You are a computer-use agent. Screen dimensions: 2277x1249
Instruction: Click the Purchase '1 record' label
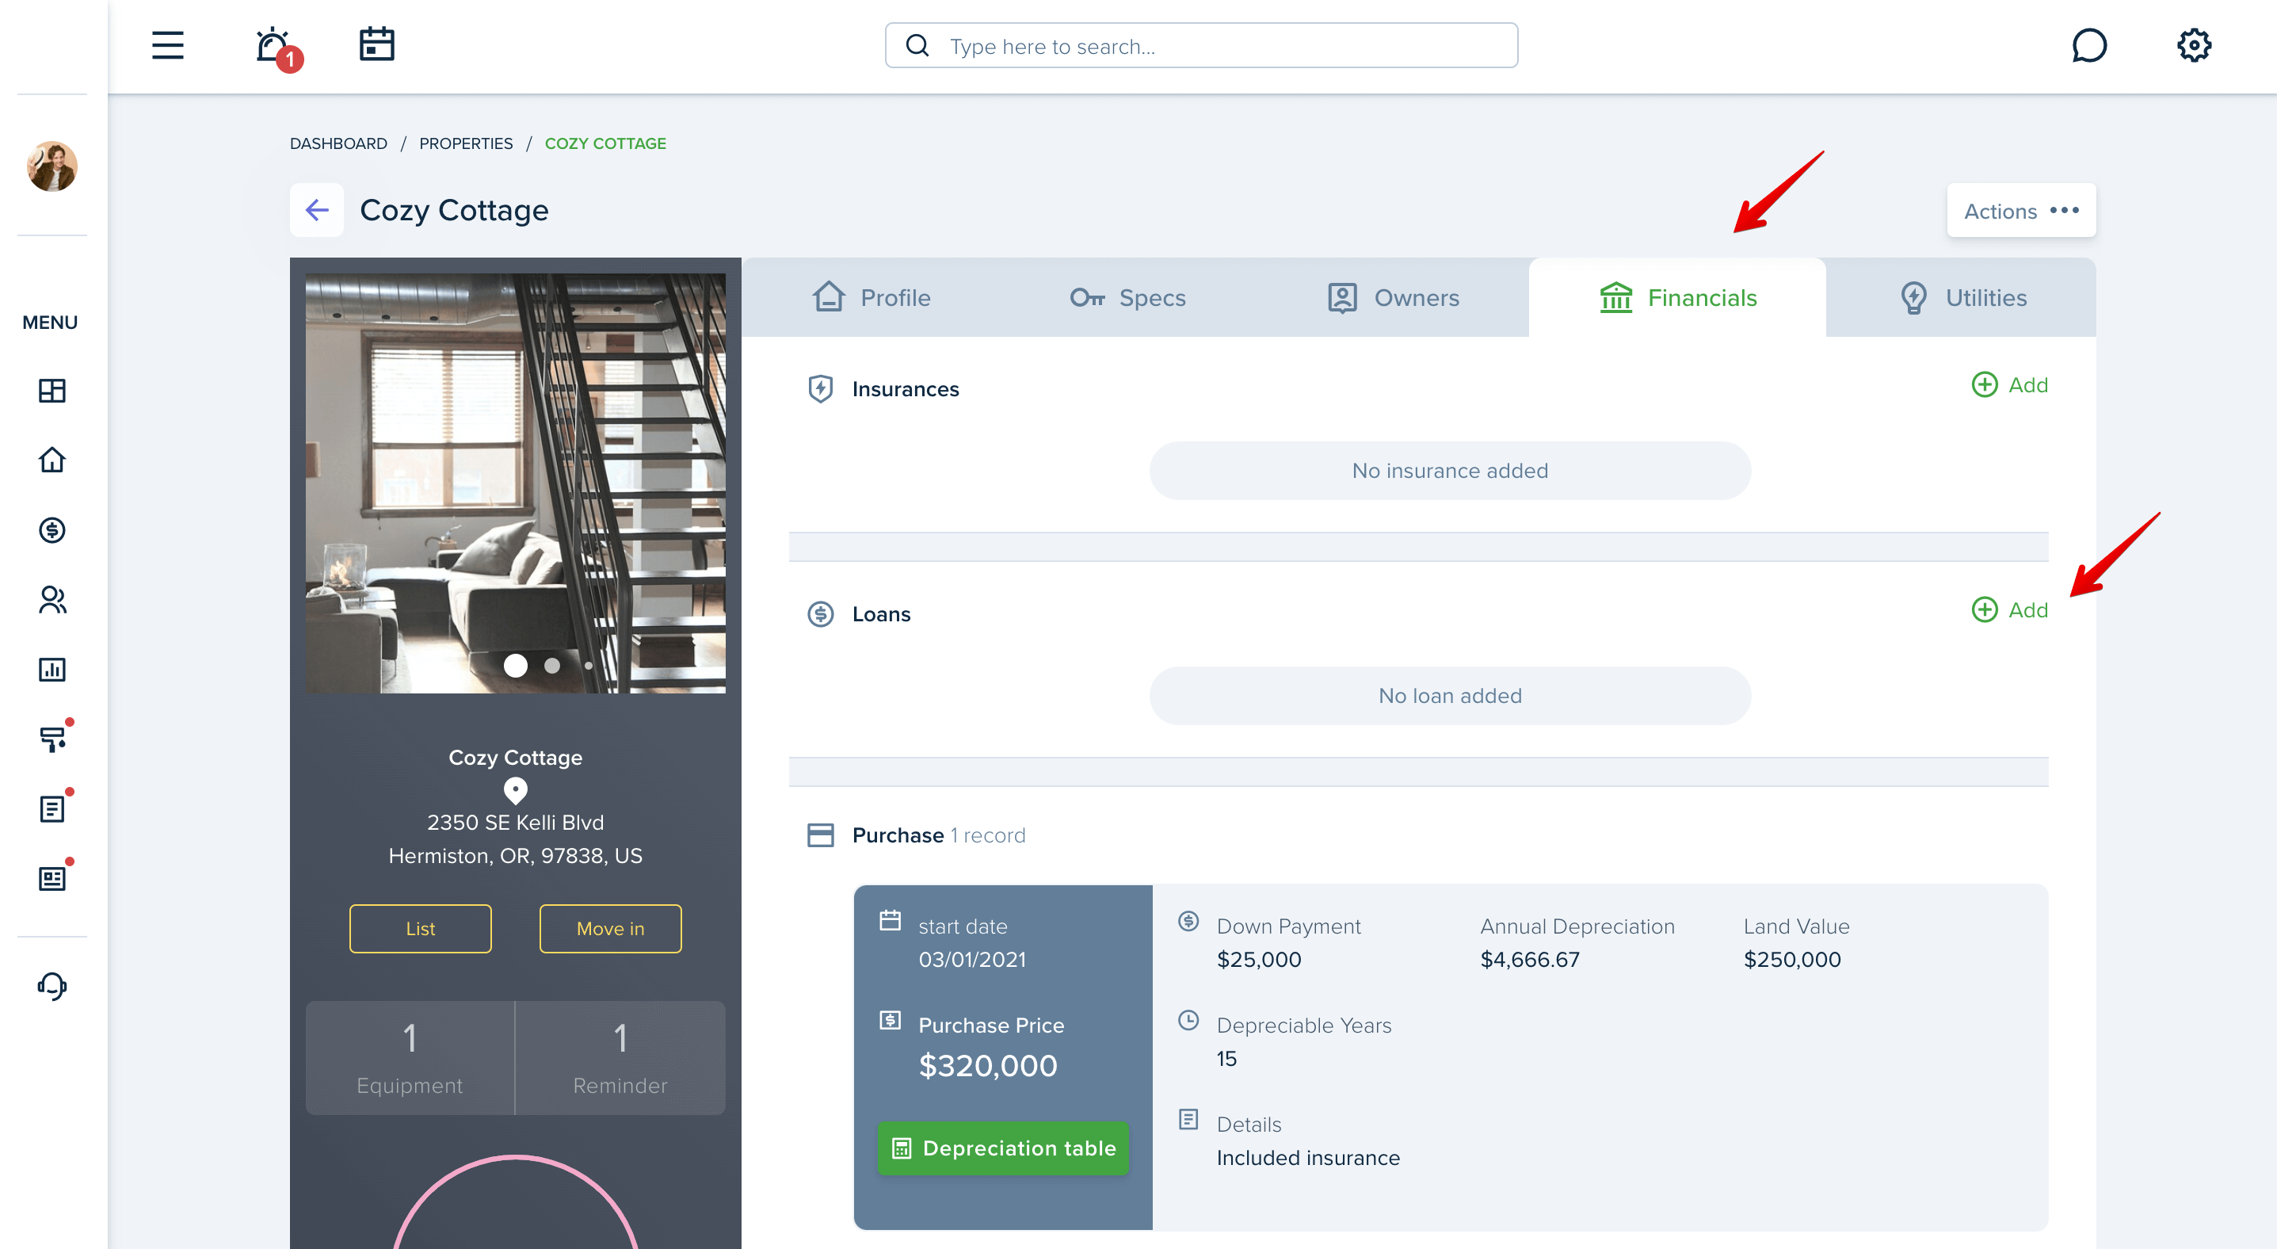(987, 835)
